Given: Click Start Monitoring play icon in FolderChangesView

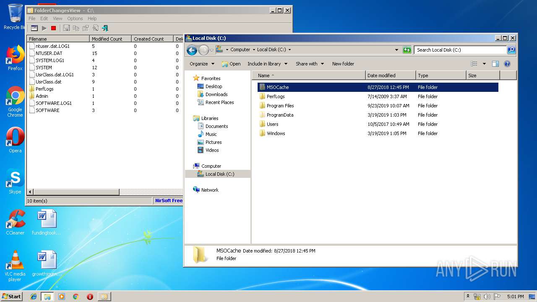Looking at the screenshot, I should coord(44,28).
